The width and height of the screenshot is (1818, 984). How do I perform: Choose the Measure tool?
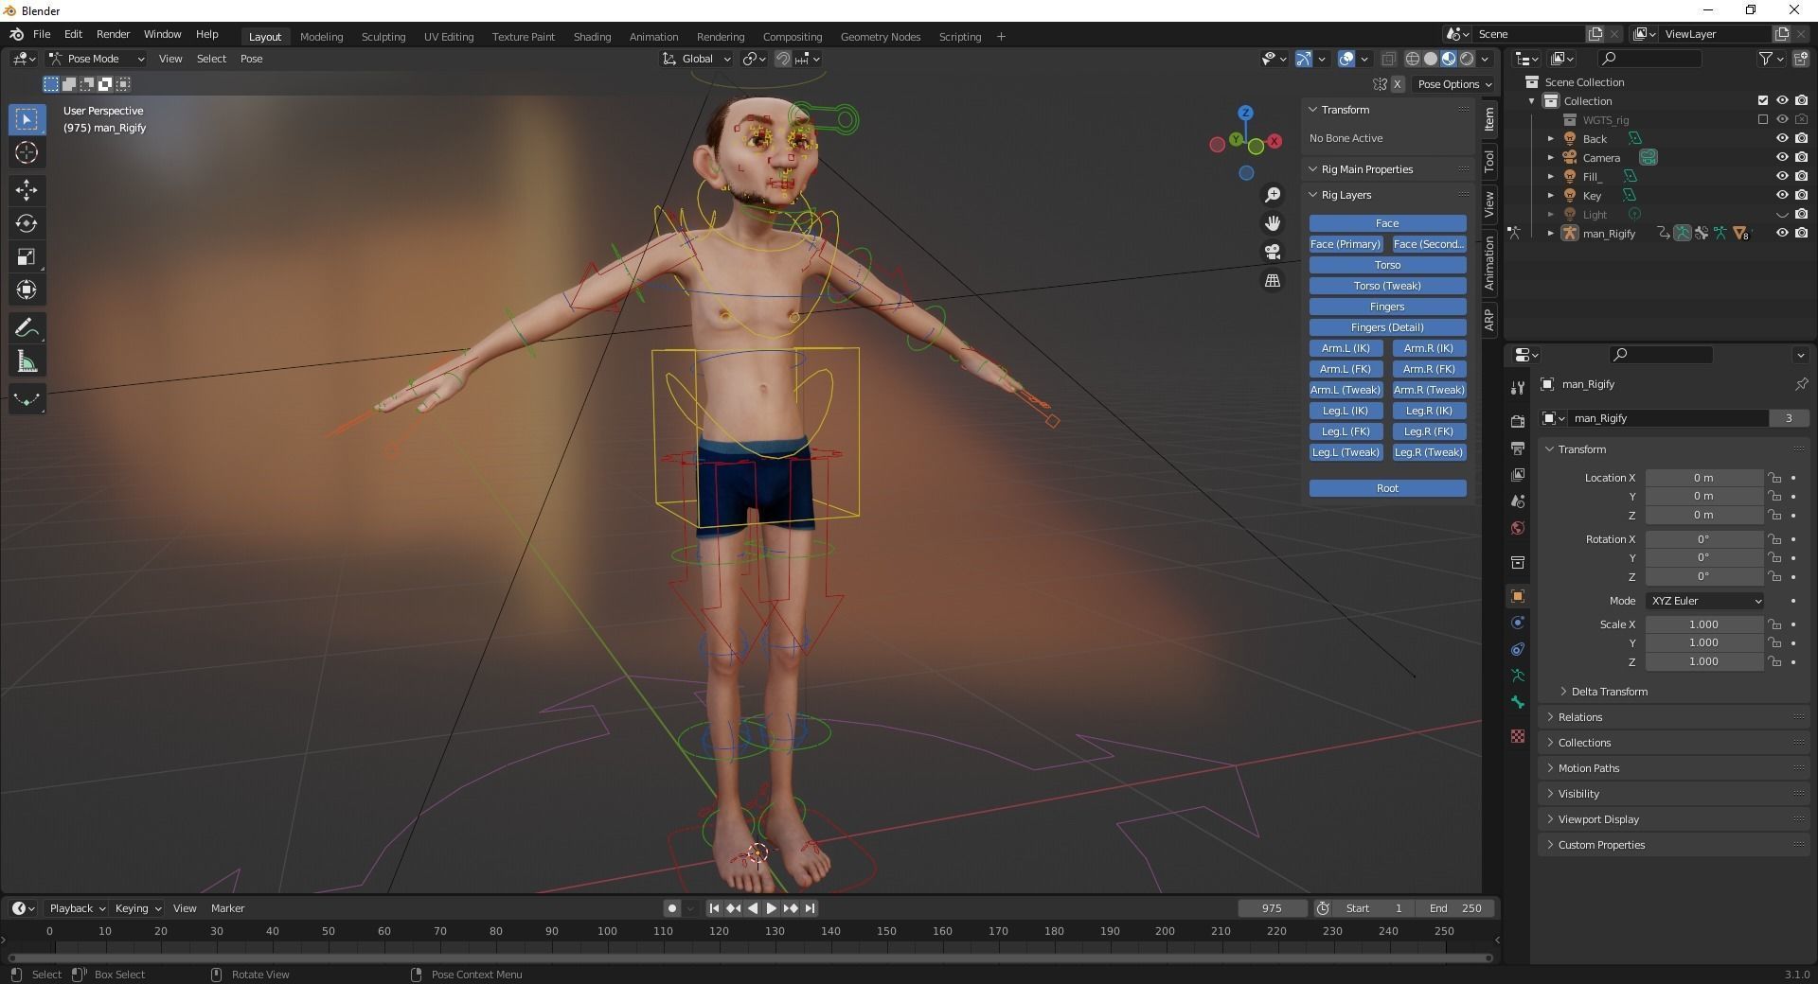[x=27, y=361]
